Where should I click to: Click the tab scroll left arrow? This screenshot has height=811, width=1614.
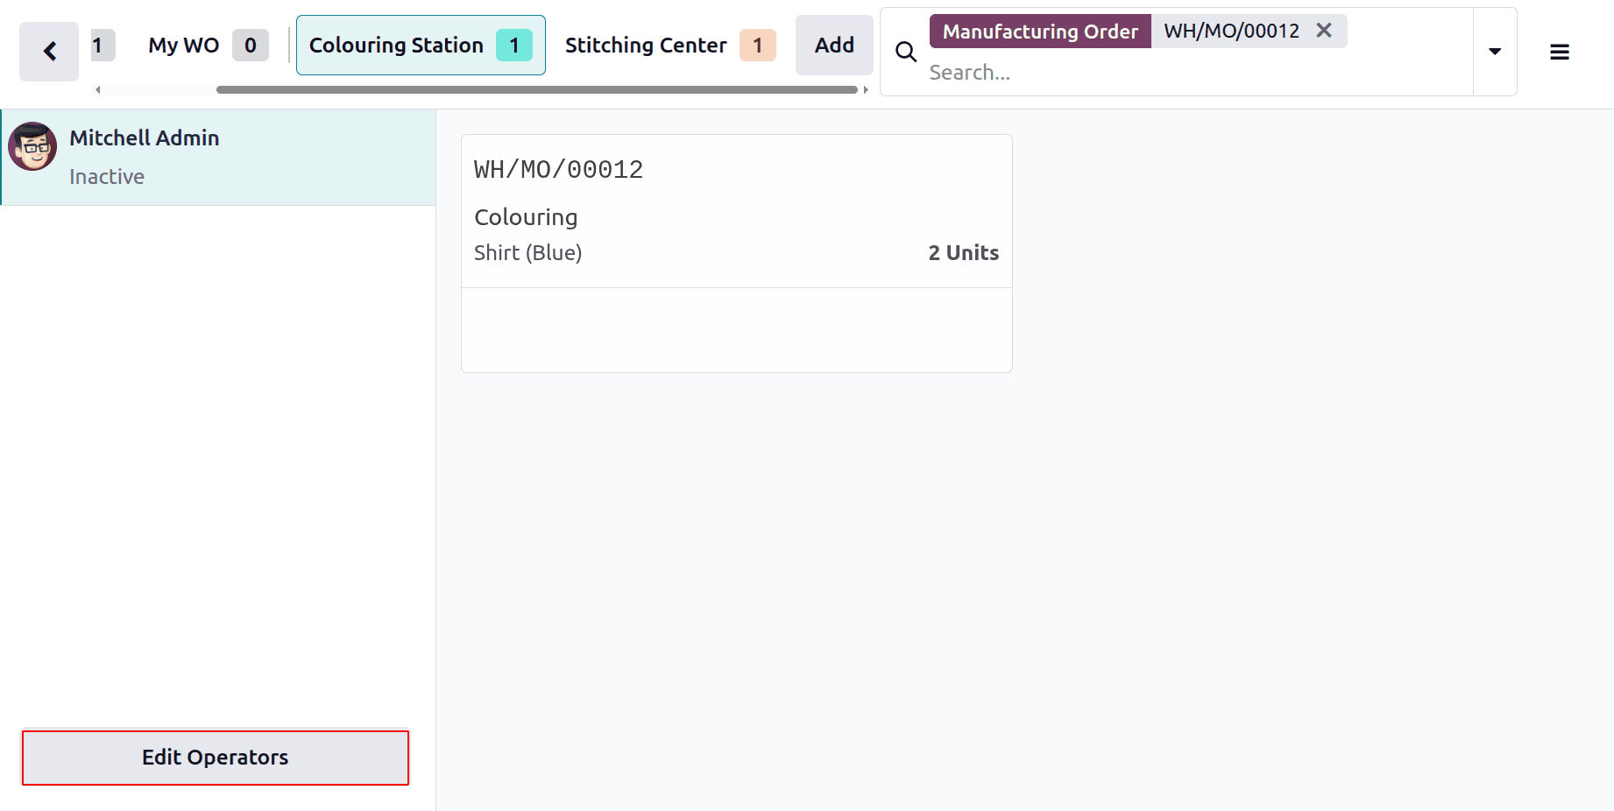(x=98, y=89)
